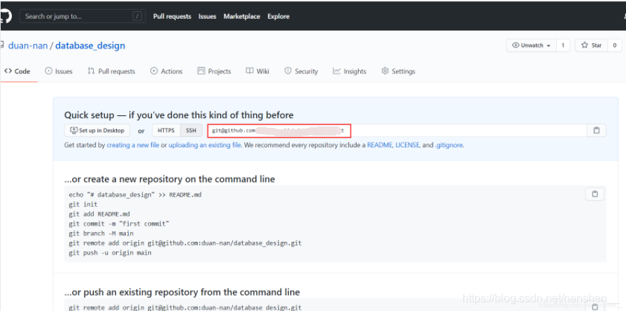The width and height of the screenshot is (626, 311).
Task: Open the Projects tab
Action: click(215, 71)
